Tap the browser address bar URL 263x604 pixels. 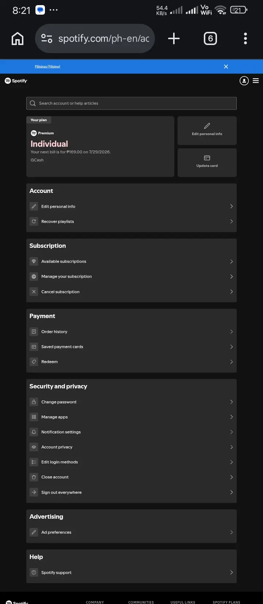[104, 38]
